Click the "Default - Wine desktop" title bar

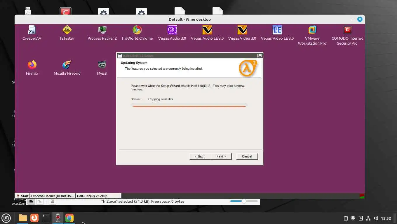190,19
